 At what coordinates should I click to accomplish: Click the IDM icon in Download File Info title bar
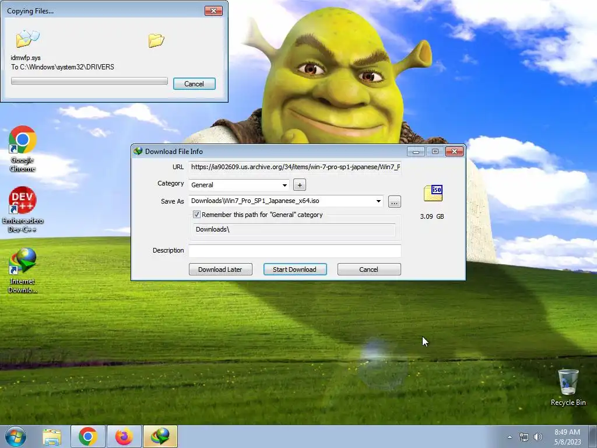[x=138, y=151]
